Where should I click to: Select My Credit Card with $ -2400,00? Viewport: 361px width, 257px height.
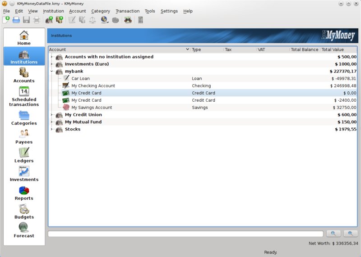pyautogui.click(x=203, y=100)
